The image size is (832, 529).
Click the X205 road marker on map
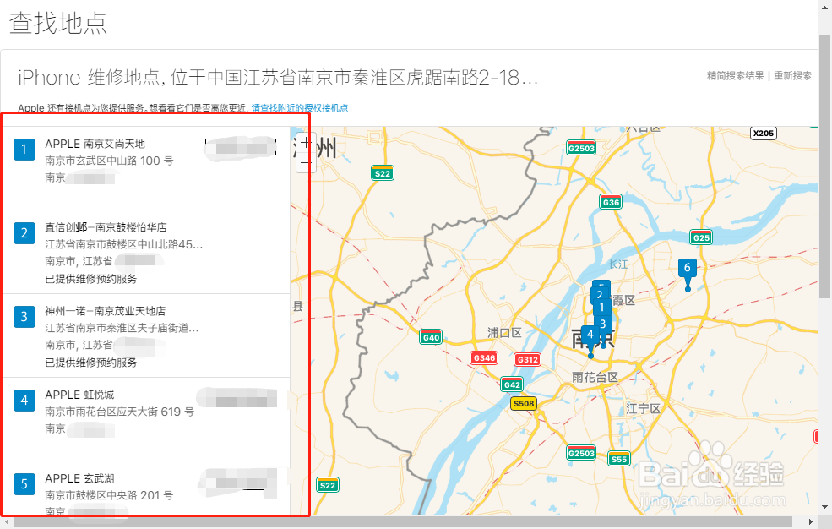(x=764, y=133)
